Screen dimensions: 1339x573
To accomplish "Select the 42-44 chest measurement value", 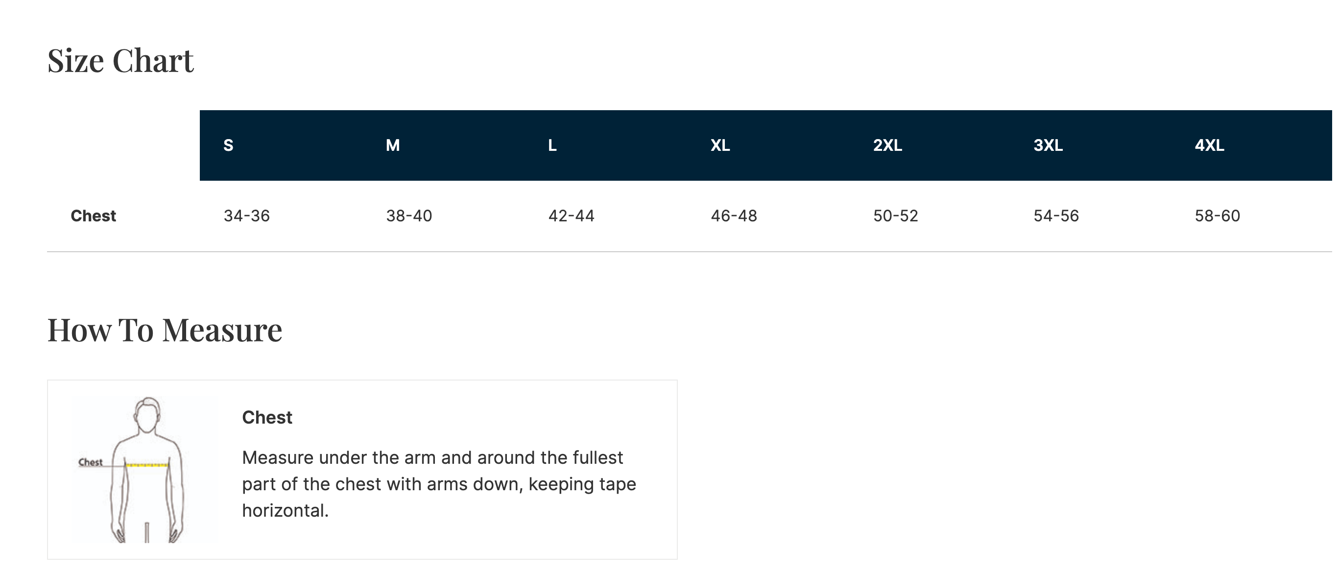I will [571, 216].
